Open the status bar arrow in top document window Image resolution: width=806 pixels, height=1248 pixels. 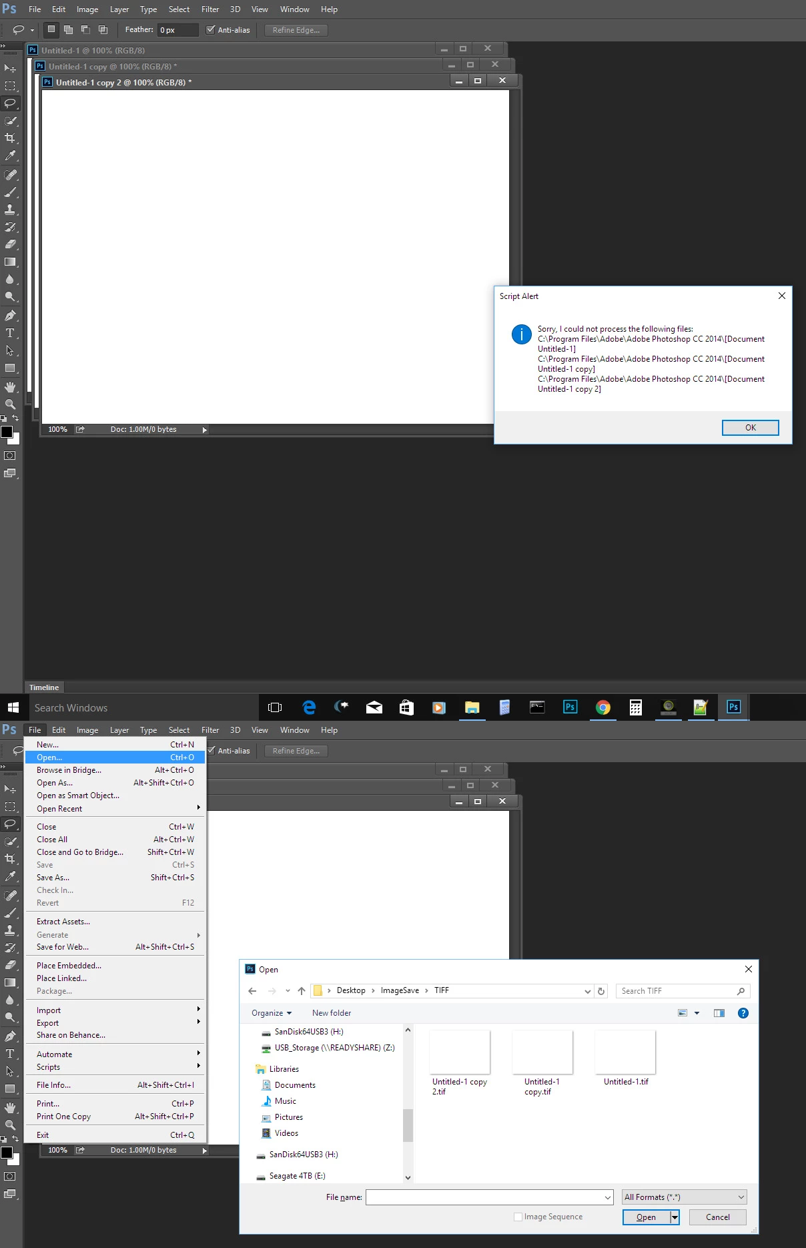[205, 430]
